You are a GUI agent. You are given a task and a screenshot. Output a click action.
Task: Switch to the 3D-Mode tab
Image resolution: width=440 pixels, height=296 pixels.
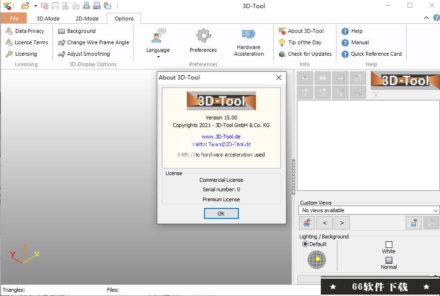click(48, 19)
